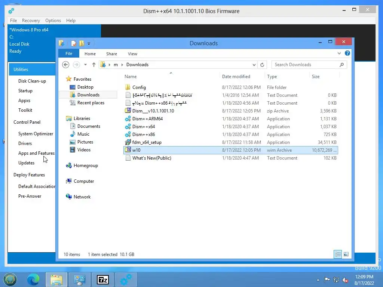This screenshot has width=383, height=287.
Task: Open the Options menu in Dism++
Action: tap(53, 21)
